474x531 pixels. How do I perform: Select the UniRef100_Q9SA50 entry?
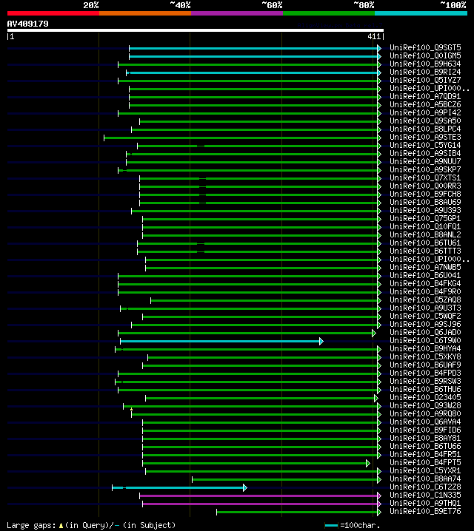425,121
